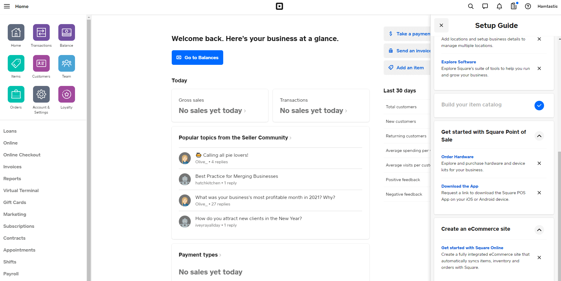
Task: Collapse the Get started with Square Point of Sale section
Action: click(x=539, y=136)
